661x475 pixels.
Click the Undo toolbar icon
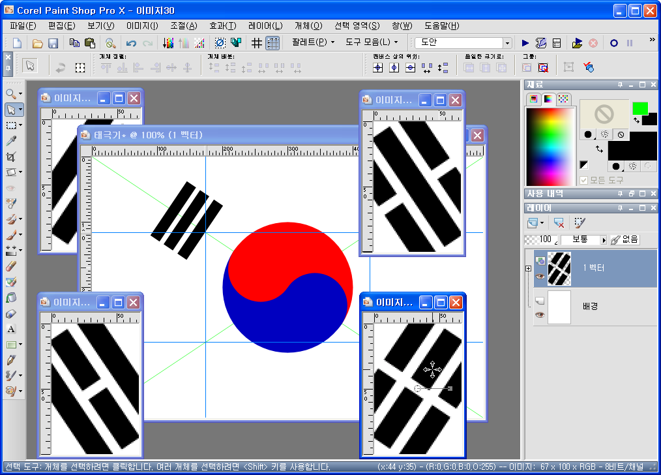(x=130, y=43)
